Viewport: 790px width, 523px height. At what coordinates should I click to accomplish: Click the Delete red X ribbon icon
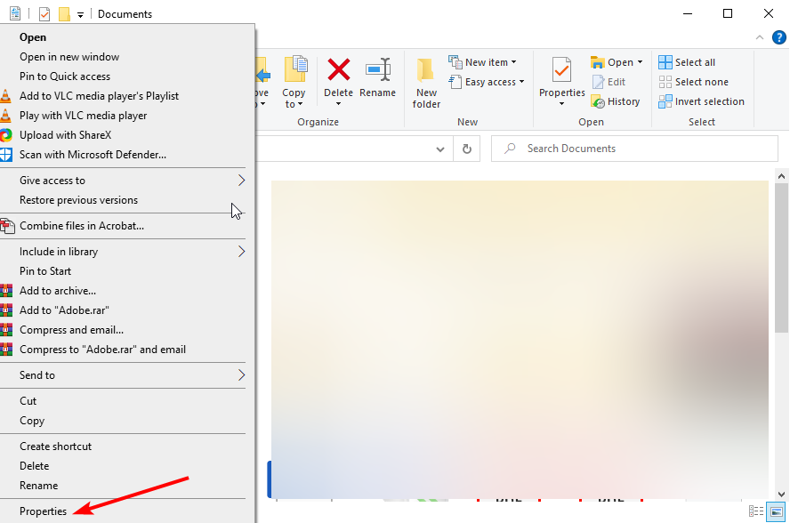tap(339, 69)
